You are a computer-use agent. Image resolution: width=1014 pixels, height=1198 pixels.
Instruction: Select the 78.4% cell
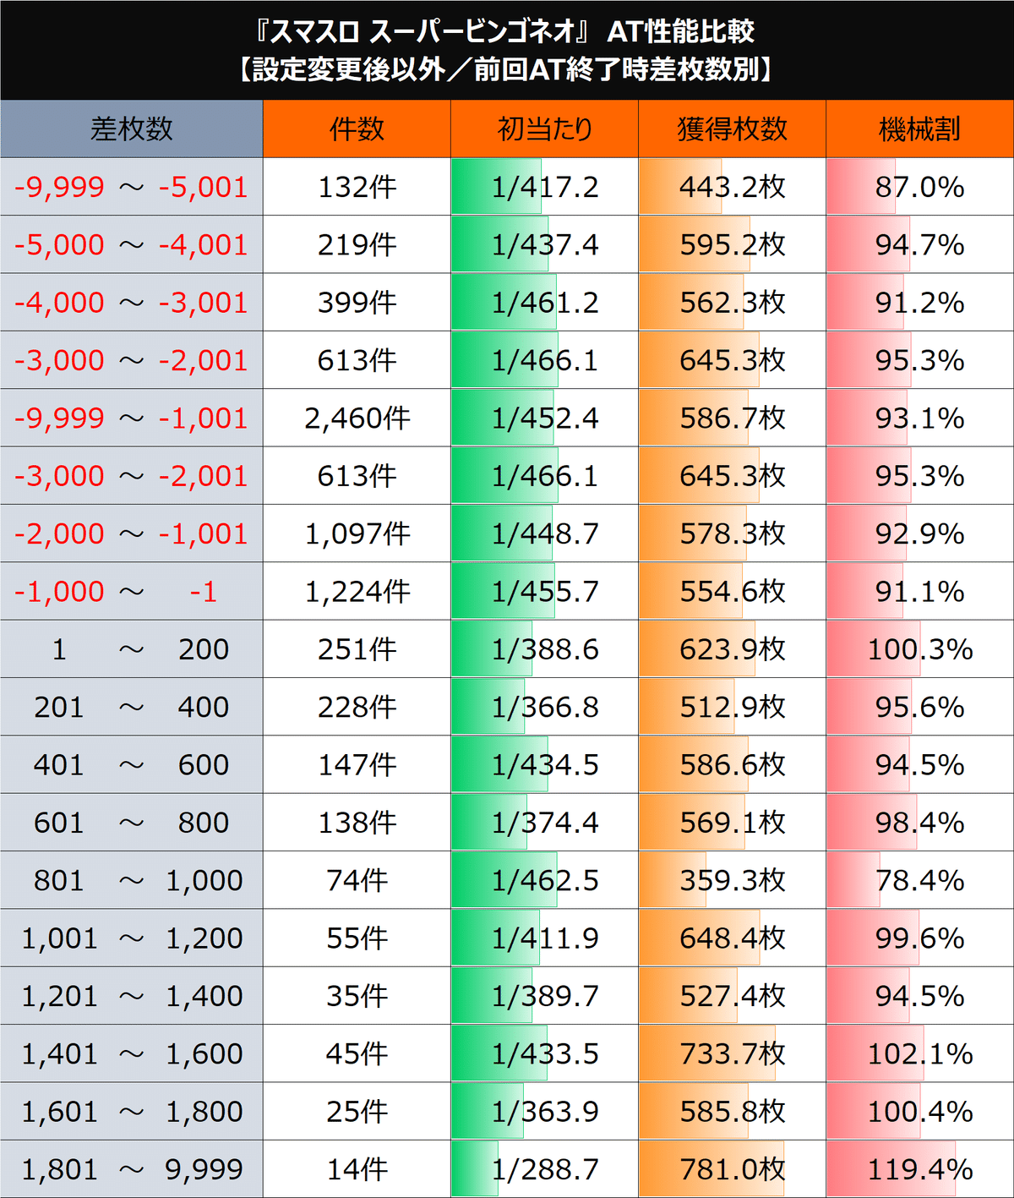(919, 880)
